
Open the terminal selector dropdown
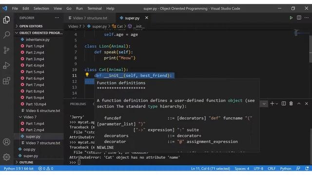(264, 104)
